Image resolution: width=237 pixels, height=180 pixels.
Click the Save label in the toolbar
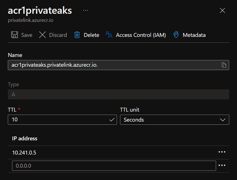(27, 35)
